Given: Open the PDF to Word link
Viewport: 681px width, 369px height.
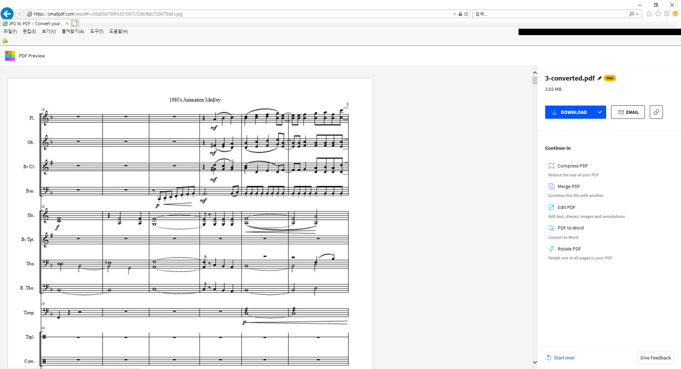Looking at the screenshot, I should 571,228.
